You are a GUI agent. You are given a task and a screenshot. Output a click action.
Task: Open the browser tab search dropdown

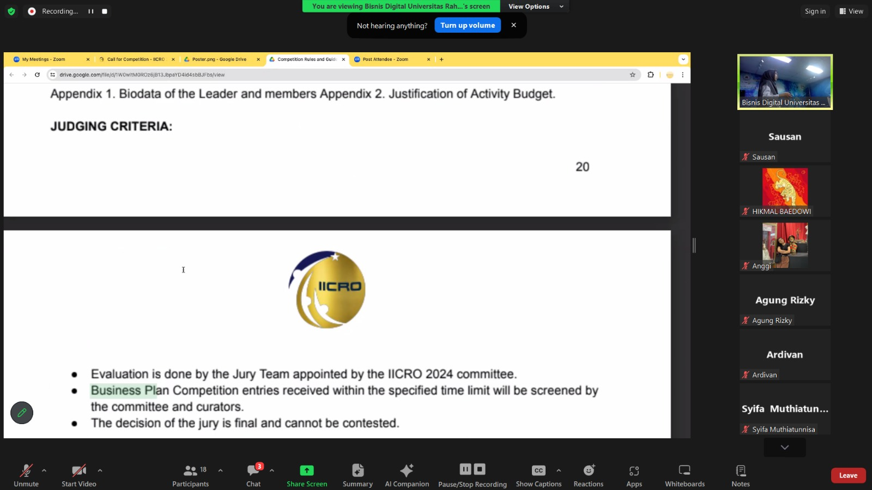[683, 59]
